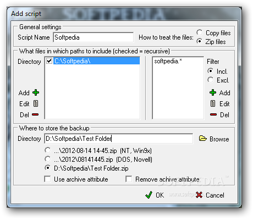Dismiss the dialog with the Cancel label
The image size is (253, 219).
tap(215, 195)
